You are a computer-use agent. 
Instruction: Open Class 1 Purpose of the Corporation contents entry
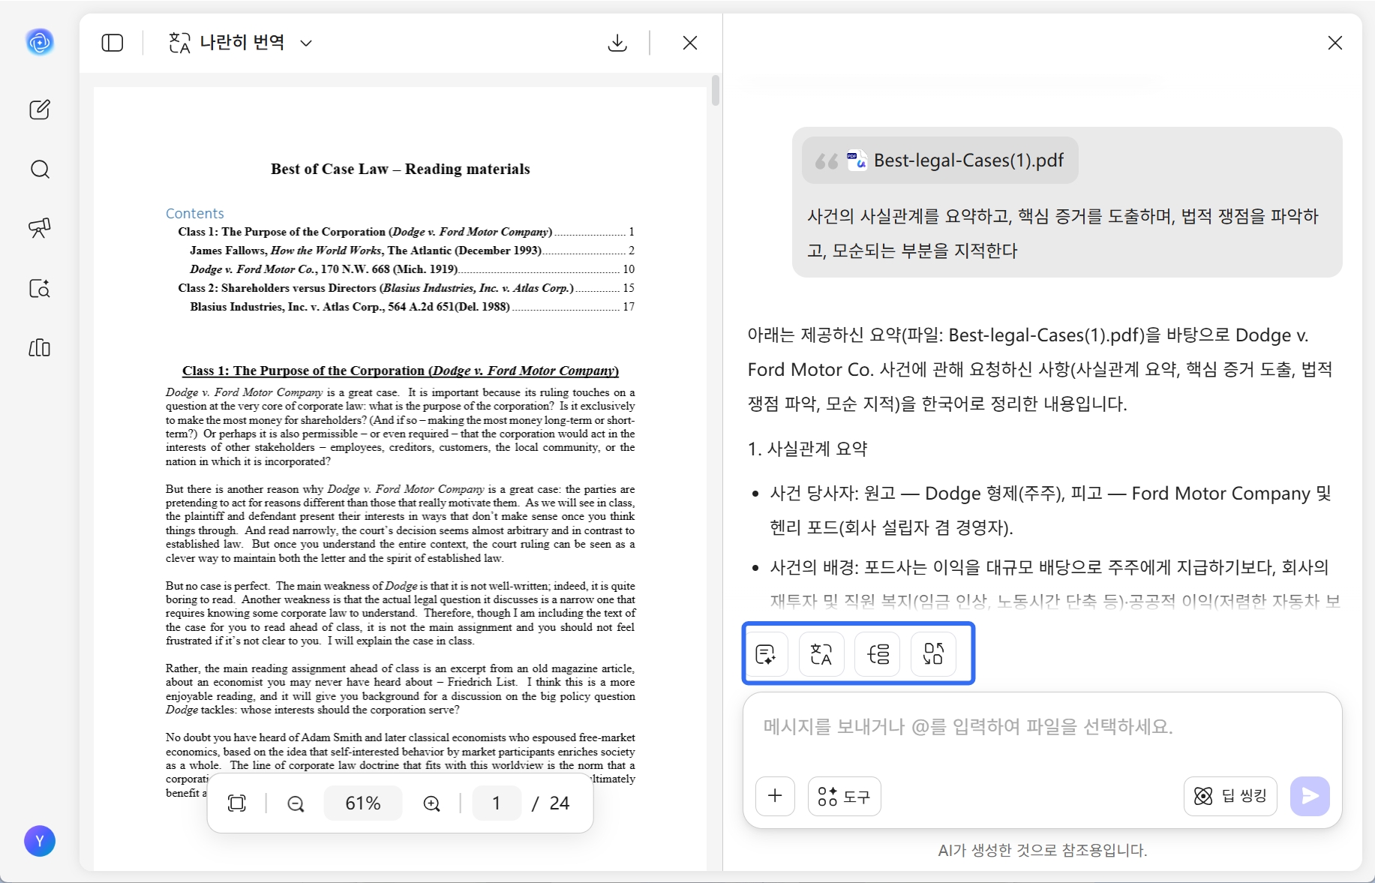(407, 232)
